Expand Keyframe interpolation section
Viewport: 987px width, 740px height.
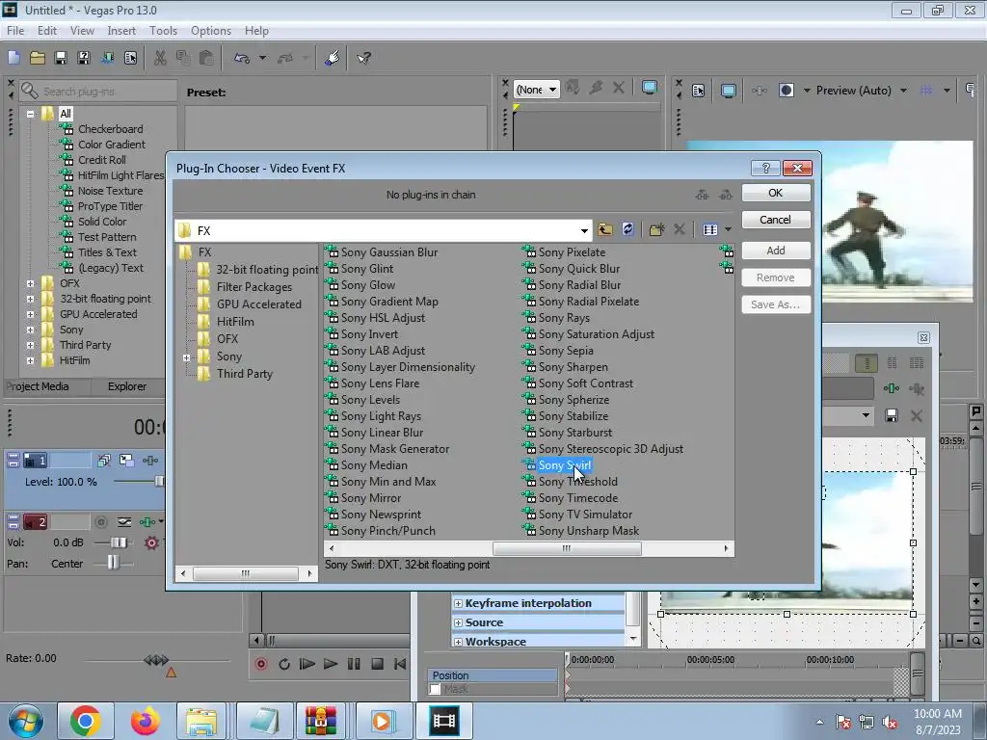click(458, 603)
